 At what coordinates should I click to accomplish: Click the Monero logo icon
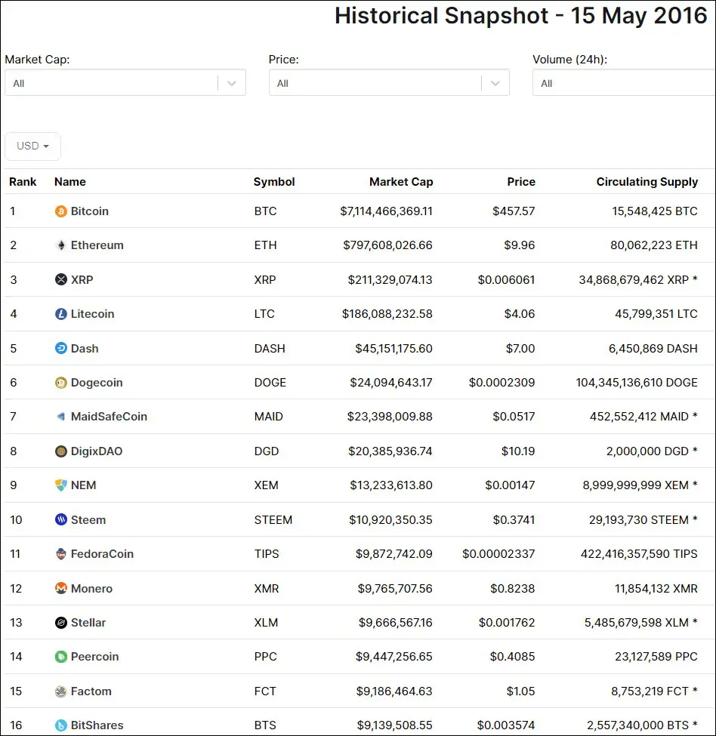61,588
